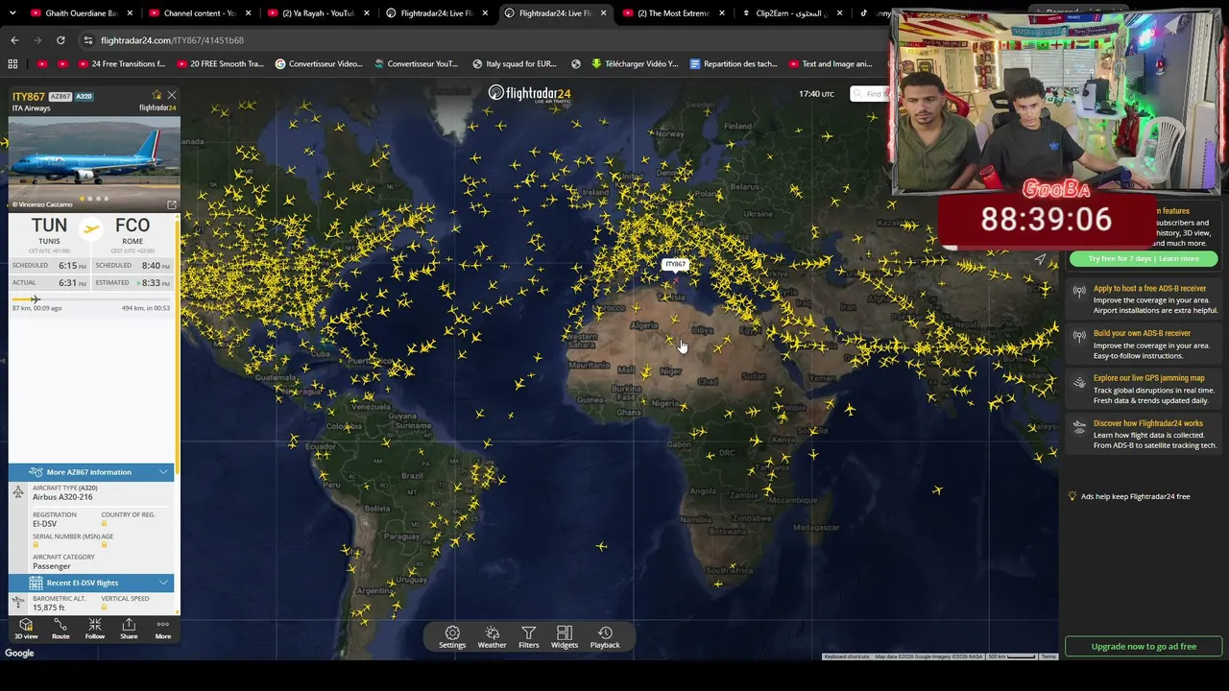Click the map location arrow icon

pyautogui.click(x=1040, y=259)
